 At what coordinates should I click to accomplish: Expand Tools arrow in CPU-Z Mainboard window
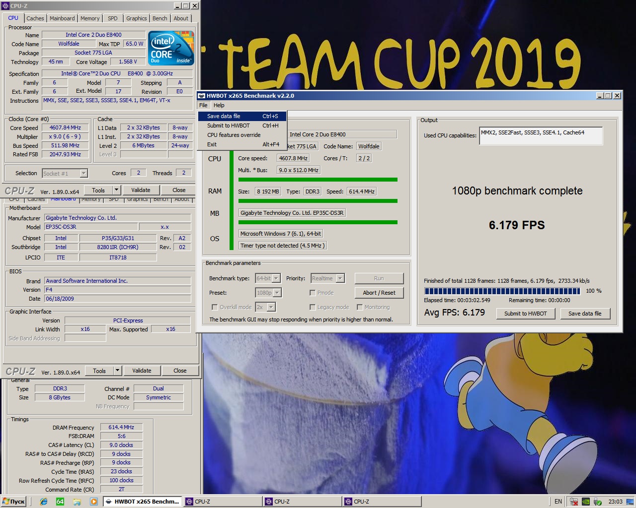click(118, 371)
